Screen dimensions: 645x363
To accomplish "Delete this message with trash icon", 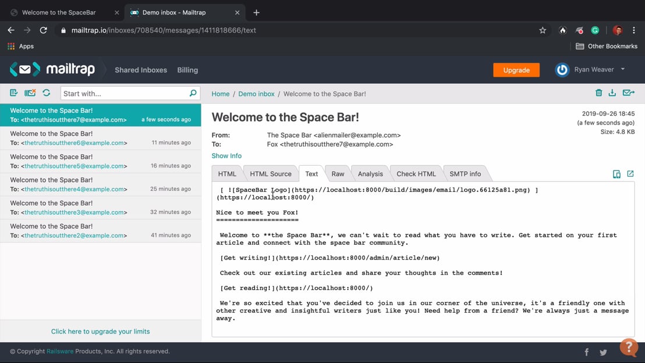I will click(x=599, y=93).
